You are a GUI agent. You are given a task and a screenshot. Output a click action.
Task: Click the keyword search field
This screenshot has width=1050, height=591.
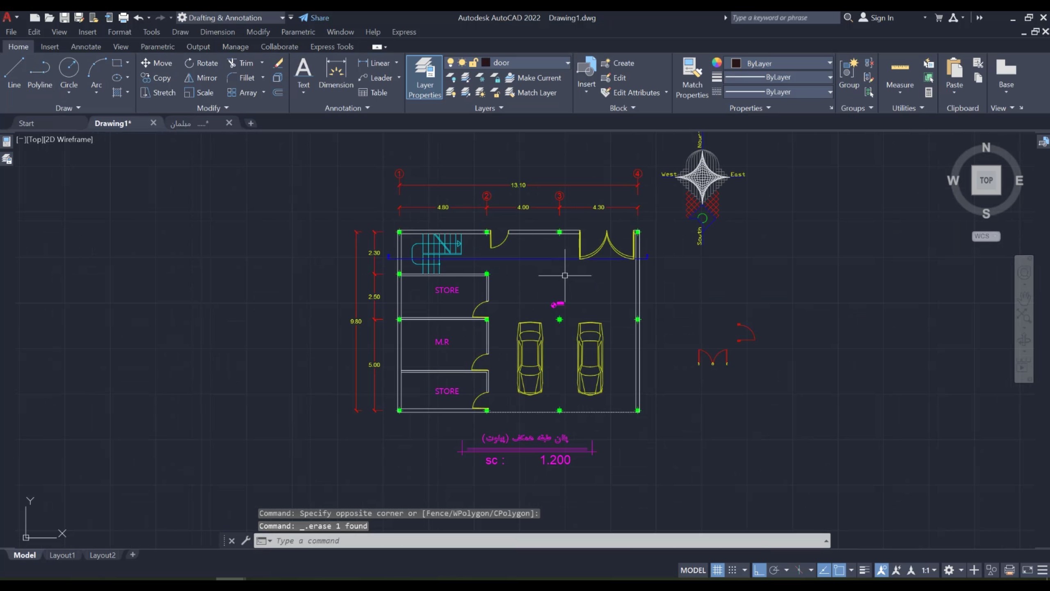click(785, 18)
